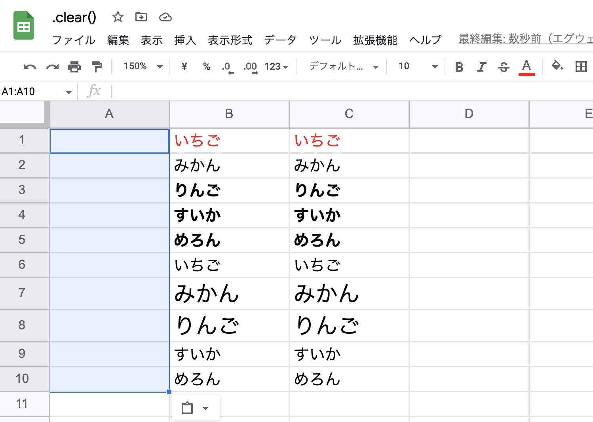The width and height of the screenshot is (593, 422).
Task: Expand the paste options arrow
Action: 205,408
